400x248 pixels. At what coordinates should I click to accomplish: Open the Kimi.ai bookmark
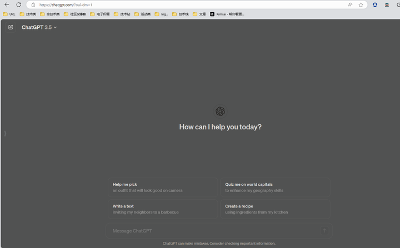227,14
